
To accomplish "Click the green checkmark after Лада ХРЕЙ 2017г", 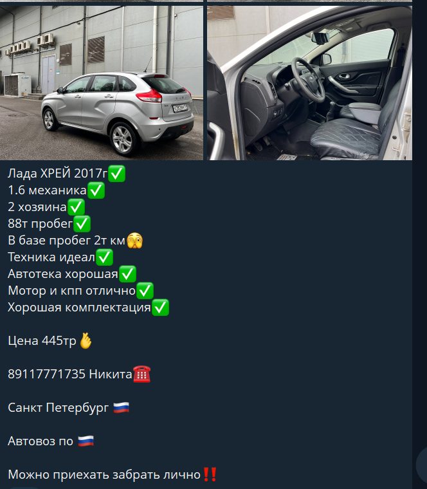I will pyautogui.click(x=116, y=173).
